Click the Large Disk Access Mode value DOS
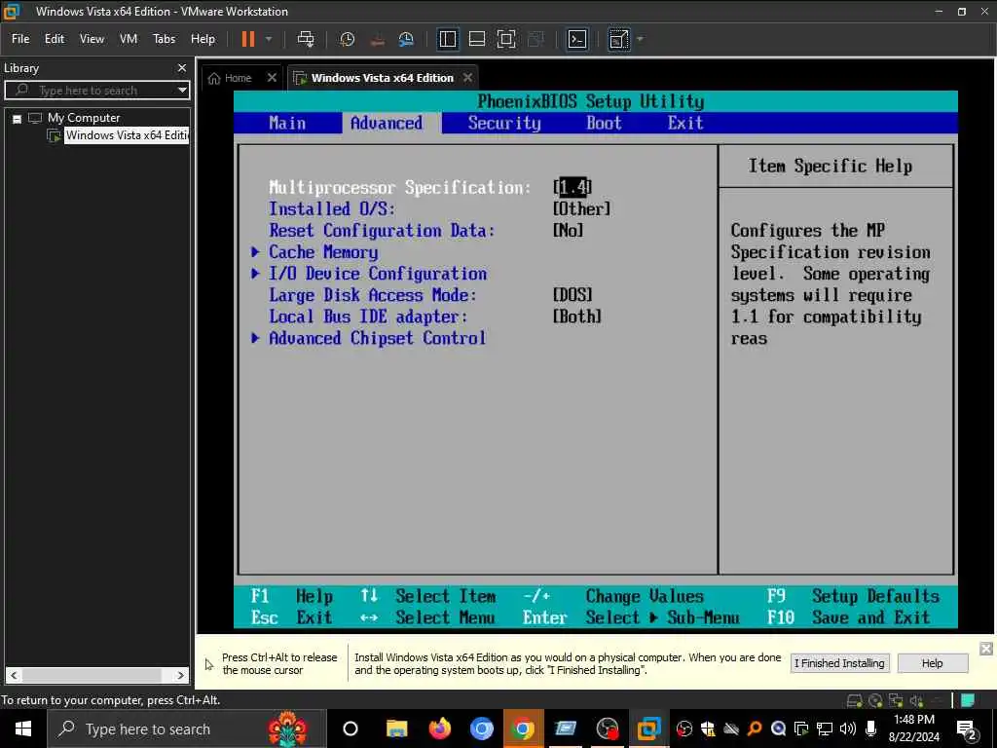This screenshot has height=748, width=997. pyautogui.click(x=572, y=295)
